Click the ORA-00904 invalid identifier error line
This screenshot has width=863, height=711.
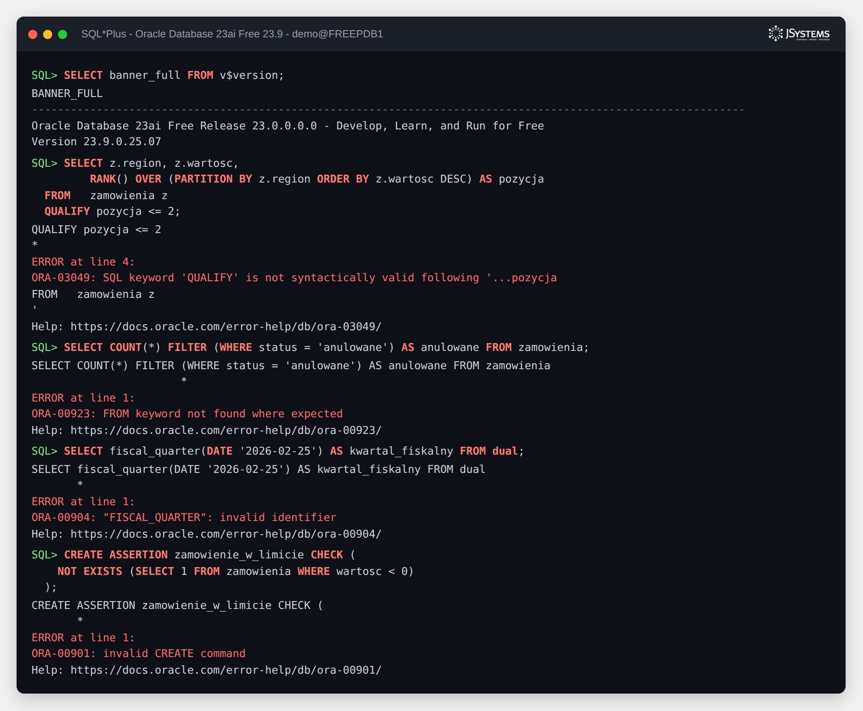(x=184, y=518)
